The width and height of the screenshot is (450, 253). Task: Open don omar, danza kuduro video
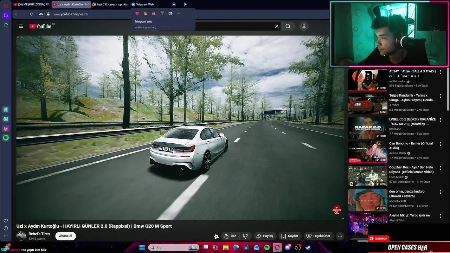(407, 194)
